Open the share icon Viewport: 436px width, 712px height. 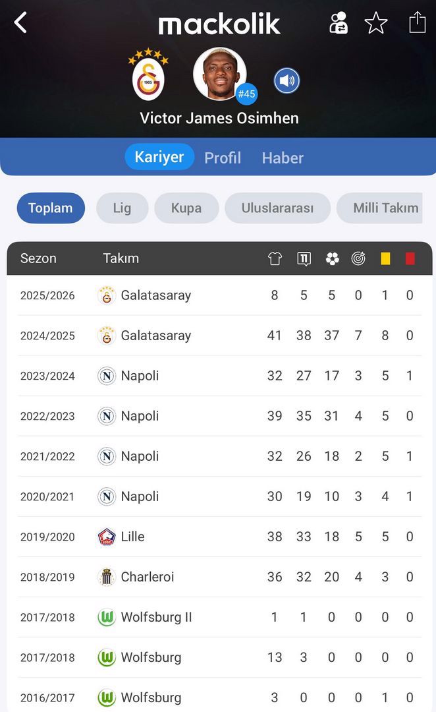tap(418, 22)
